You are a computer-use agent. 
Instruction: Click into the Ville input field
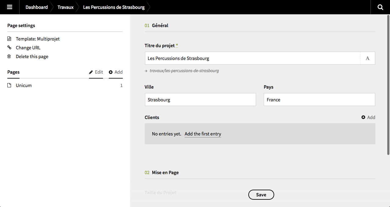(x=200, y=100)
